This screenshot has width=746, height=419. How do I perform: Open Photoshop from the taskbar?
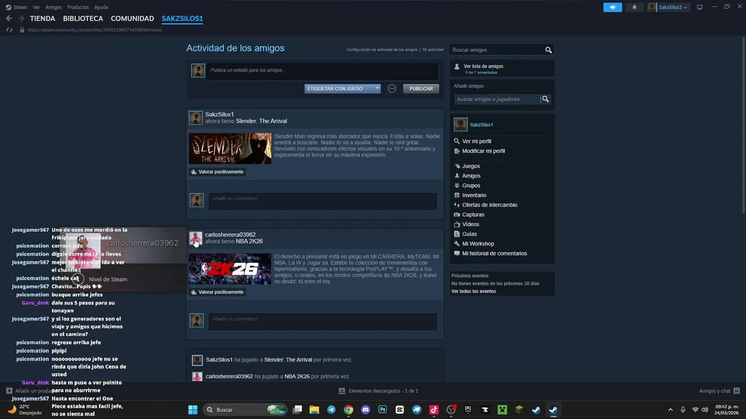pos(382,410)
